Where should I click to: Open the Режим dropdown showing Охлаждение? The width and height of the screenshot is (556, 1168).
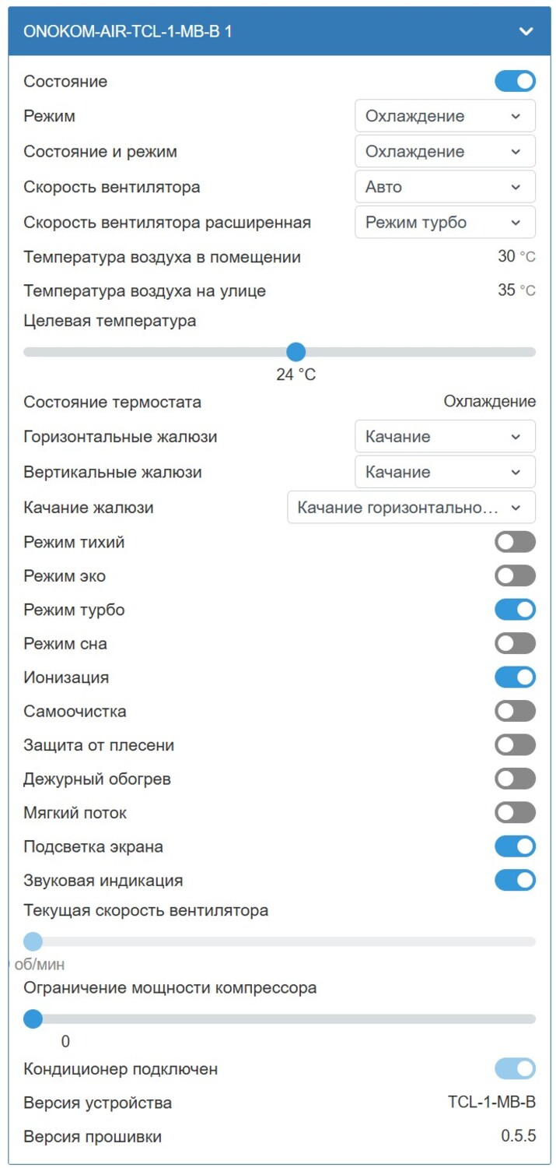coord(445,115)
